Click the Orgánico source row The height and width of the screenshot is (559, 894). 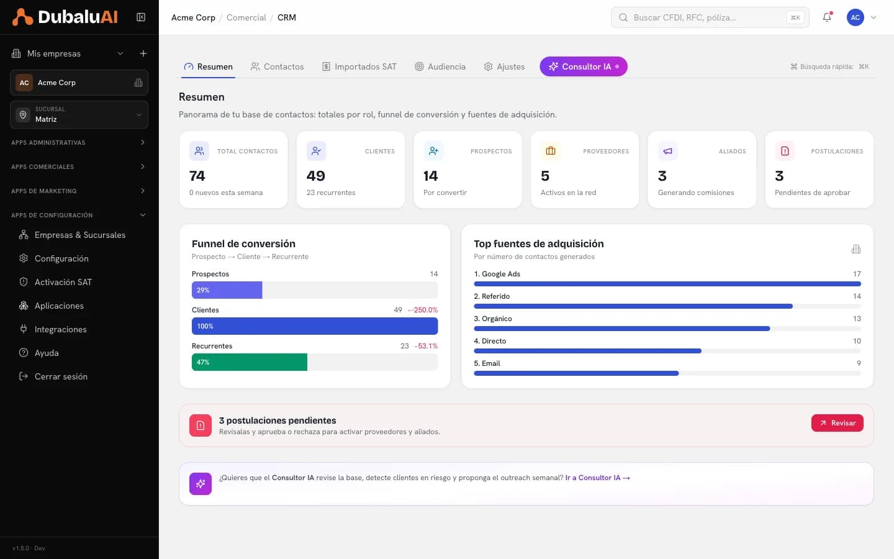click(x=667, y=322)
